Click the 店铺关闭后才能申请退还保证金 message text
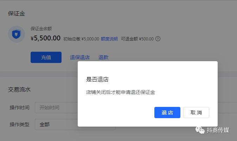Viewport: 237px width, 141px height. 121,92
